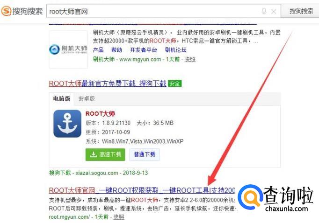Image resolution: width=319 pixels, height=223 pixels.
Task: Switch to the 安卓版 tab
Action: click(87, 99)
